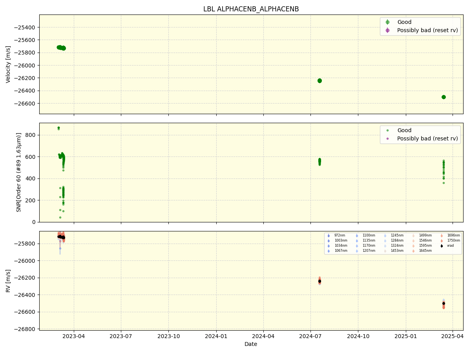Screen dimensions: 471x353
Task: Click the -26000 velocity tick label in top panel
Action: (25, 66)
